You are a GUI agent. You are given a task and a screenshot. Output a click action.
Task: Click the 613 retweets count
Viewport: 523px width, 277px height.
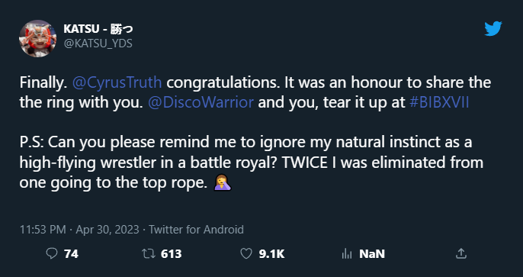pyautogui.click(x=171, y=254)
